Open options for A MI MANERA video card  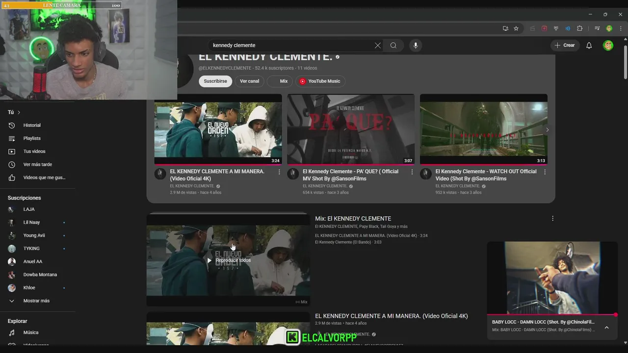[x=279, y=172]
